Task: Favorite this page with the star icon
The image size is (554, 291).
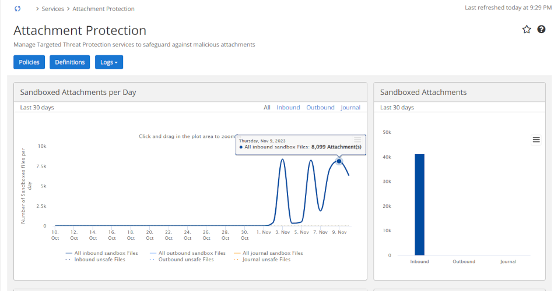Action: click(x=527, y=30)
